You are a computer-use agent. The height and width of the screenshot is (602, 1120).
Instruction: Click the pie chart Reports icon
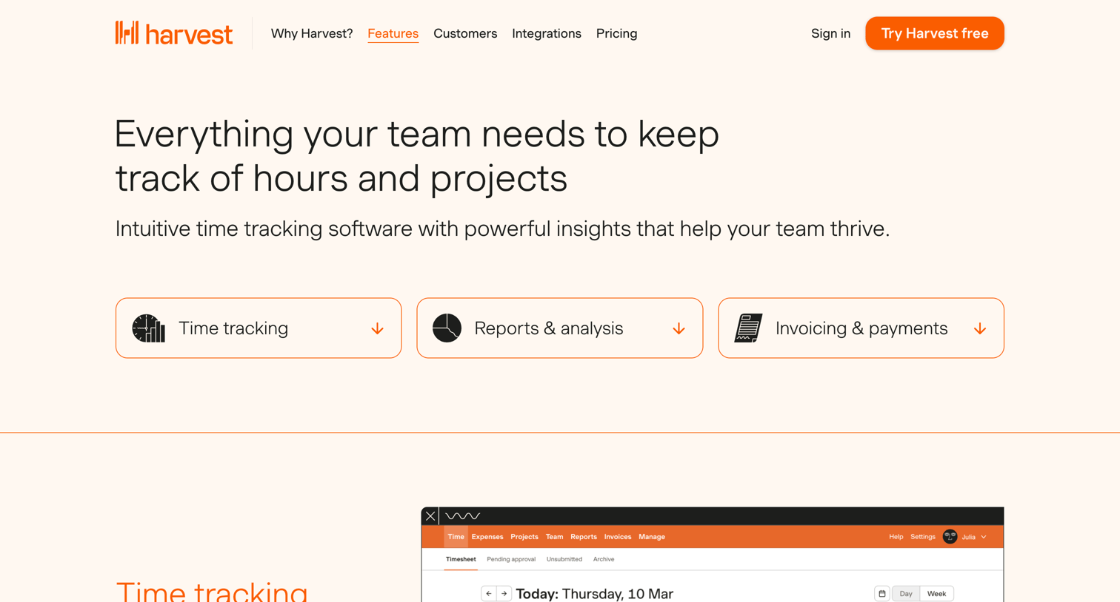coord(447,328)
